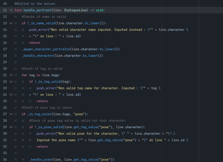Click the '##Called by the baloon.' comment
Image resolution: width=223 pixels, height=162 pixels.
pyautogui.click(x=36, y=4)
